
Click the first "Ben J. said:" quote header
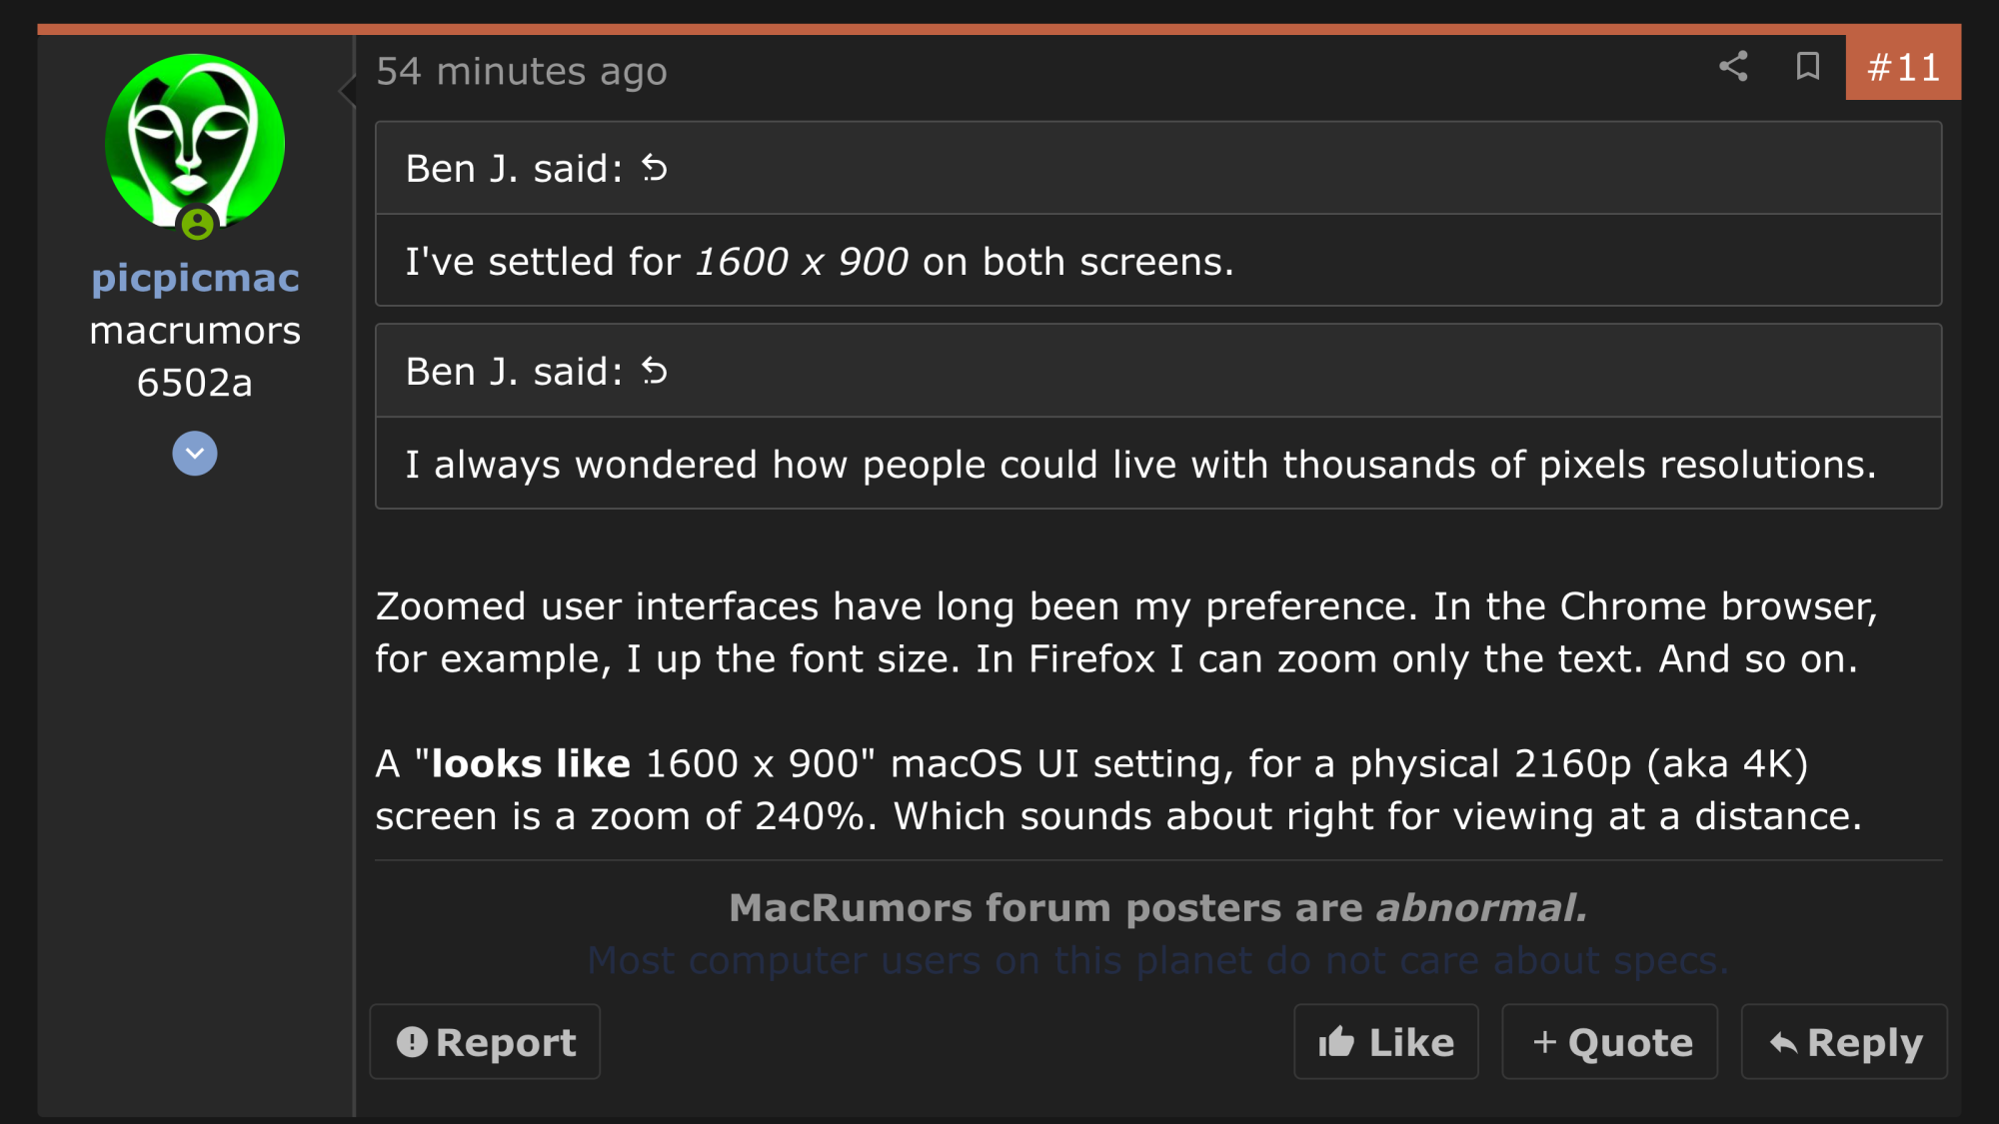pos(1158,168)
